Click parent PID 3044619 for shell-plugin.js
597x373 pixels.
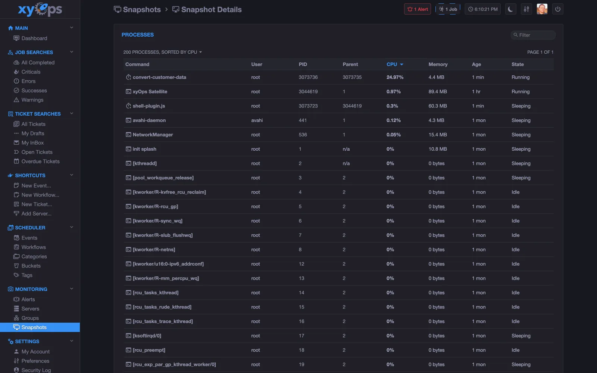point(352,106)
